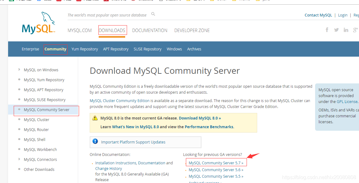Open the MySQL LinkedIn icon
This screenshot has height=183, width=359.
coord(346,30)
